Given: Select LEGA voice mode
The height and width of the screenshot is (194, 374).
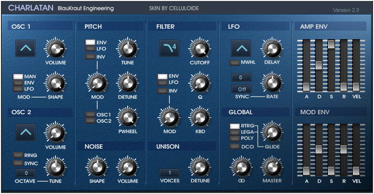Looking at the screenshot, I should (x=235, y=132).
